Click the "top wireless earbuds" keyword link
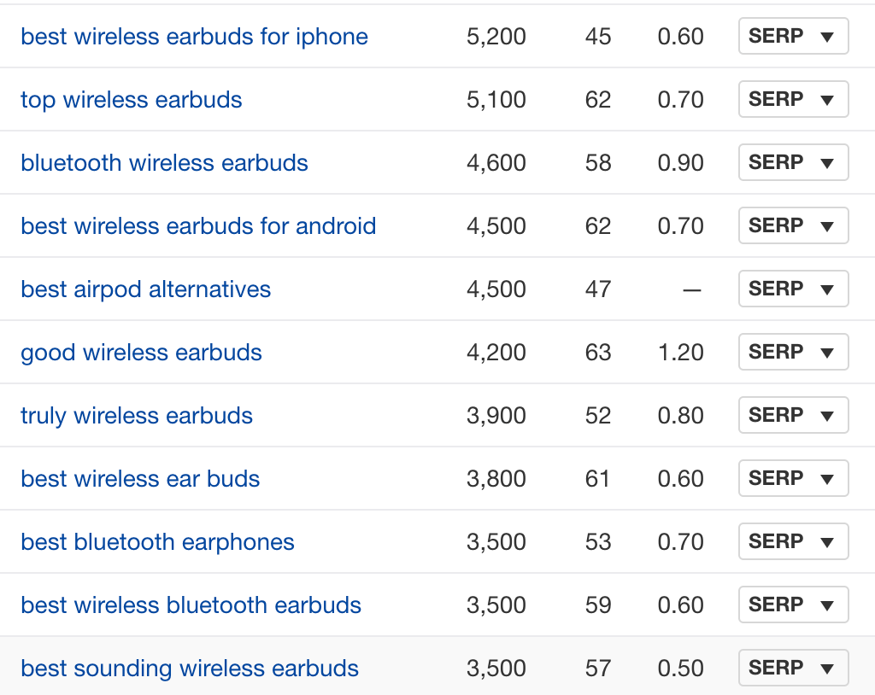875x695 pixels. tap(131, 100)
